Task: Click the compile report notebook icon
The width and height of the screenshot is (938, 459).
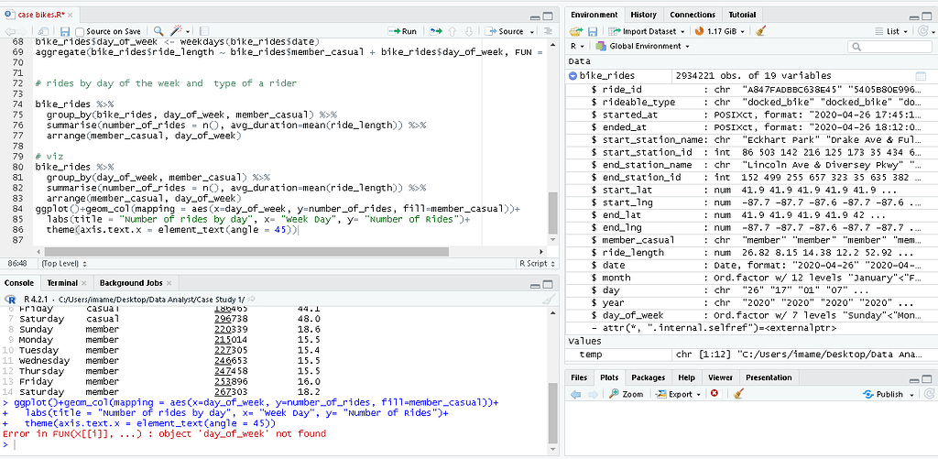Action: pos(203,31)
